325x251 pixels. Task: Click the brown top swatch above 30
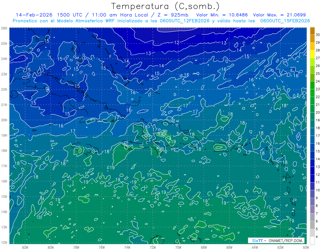coord(312,31)
